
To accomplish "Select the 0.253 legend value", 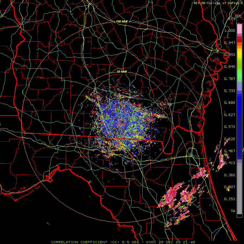I will pyautogui.click(x=230, y=199).
